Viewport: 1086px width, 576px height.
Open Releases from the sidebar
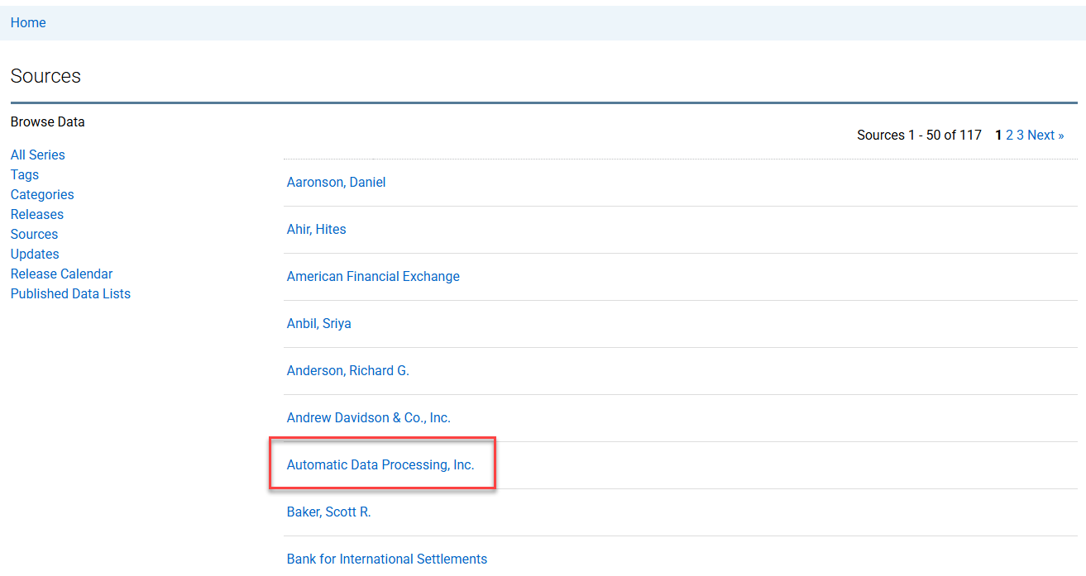pos(37,215)
